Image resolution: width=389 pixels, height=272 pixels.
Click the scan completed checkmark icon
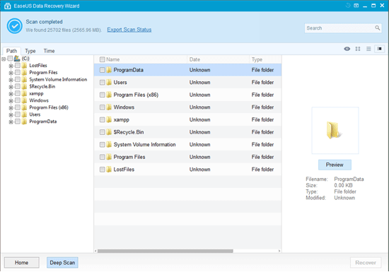[x=15, y=25]
